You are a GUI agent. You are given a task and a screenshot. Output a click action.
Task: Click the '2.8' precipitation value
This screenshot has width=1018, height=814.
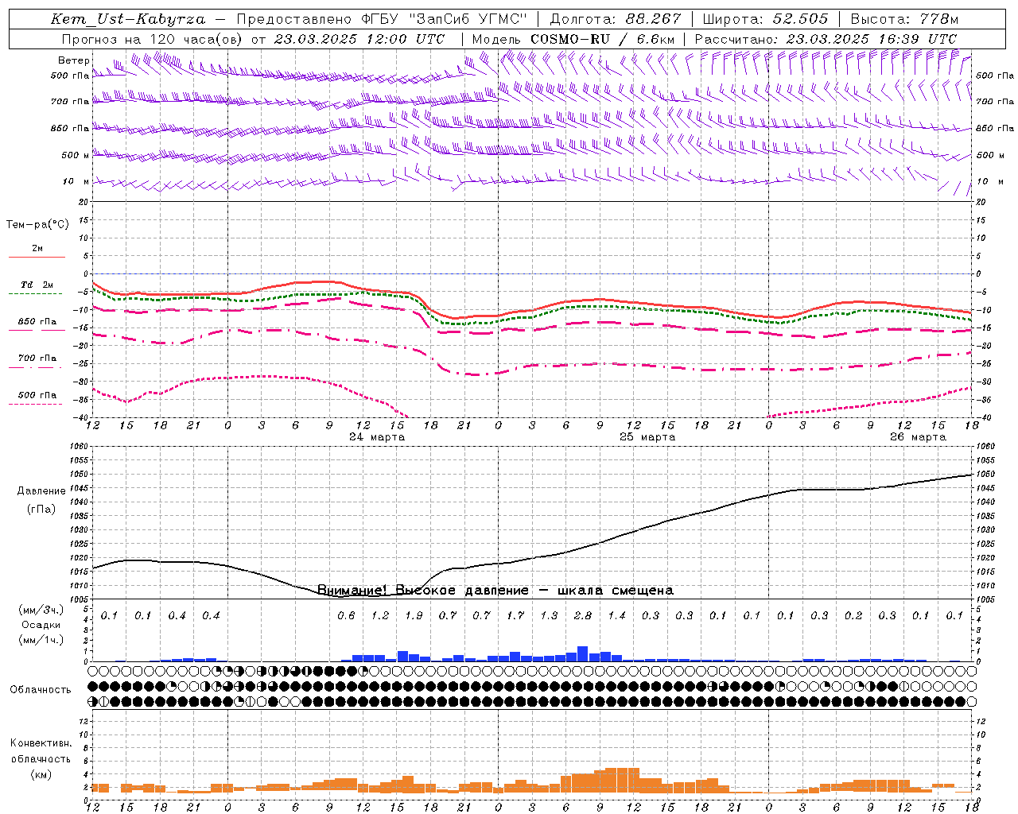click(583, 616)
